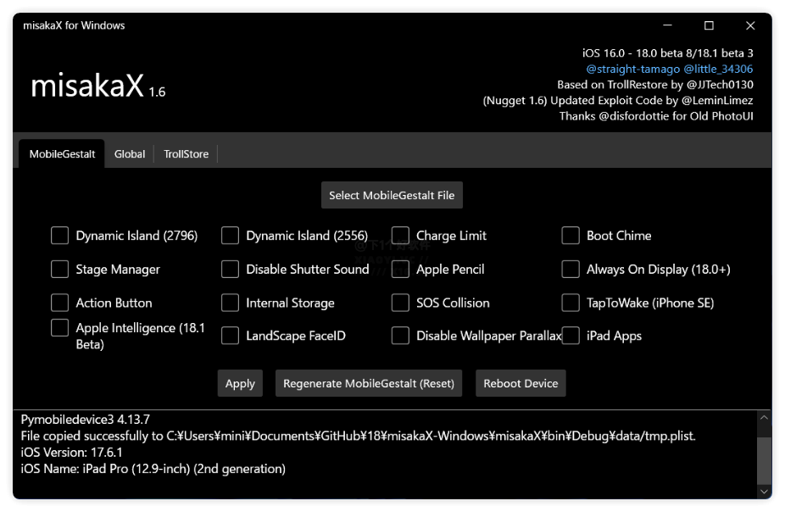Screen dimensions: 785x512
Task: Click the 'iOS Version: 17.6.1' log line
Action: pyautogui.click(x=71, y=453)
